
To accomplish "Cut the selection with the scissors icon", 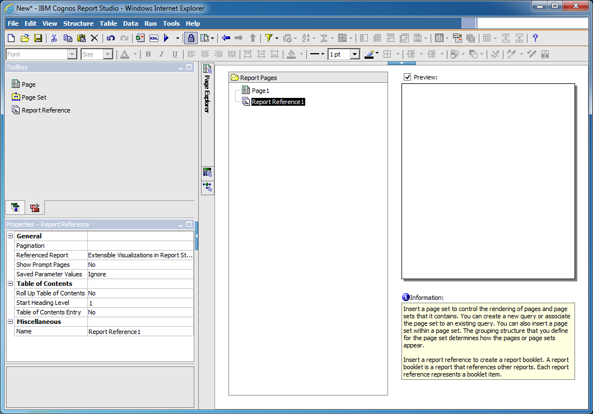I will 54,38.
